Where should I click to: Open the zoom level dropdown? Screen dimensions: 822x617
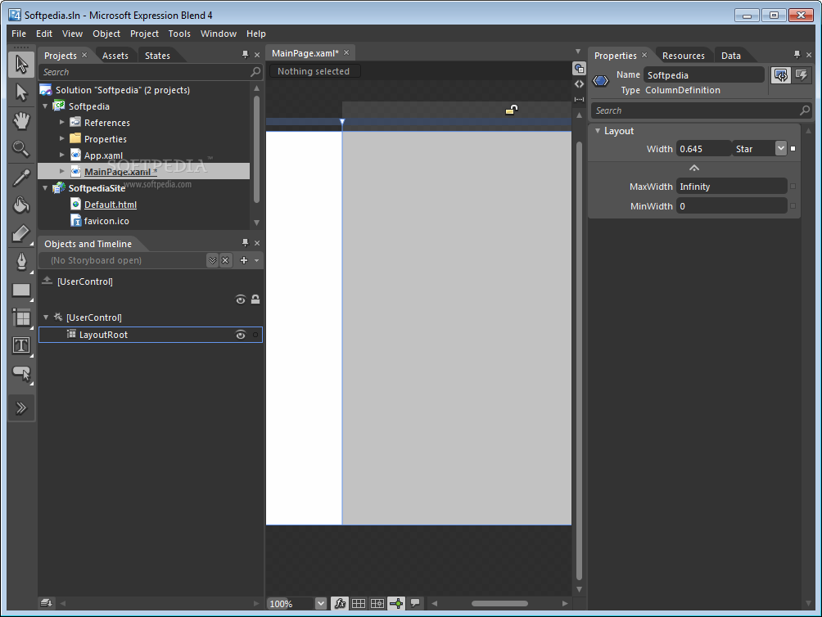click(321, 603)
